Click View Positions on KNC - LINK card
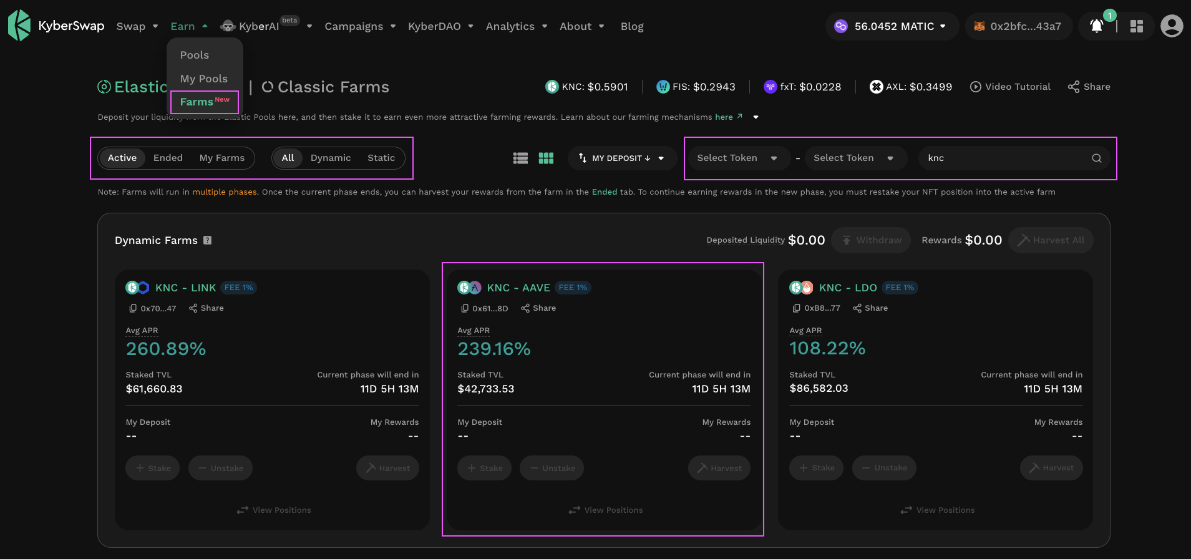This screenshot has height=559, width=1191. click(273, 510)
